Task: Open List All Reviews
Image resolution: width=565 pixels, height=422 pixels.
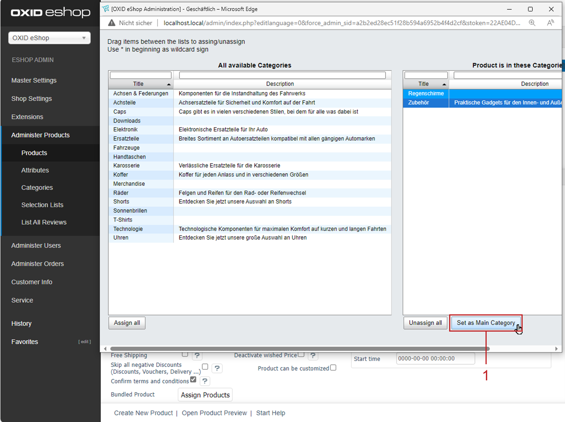Action: pos(44,222)
